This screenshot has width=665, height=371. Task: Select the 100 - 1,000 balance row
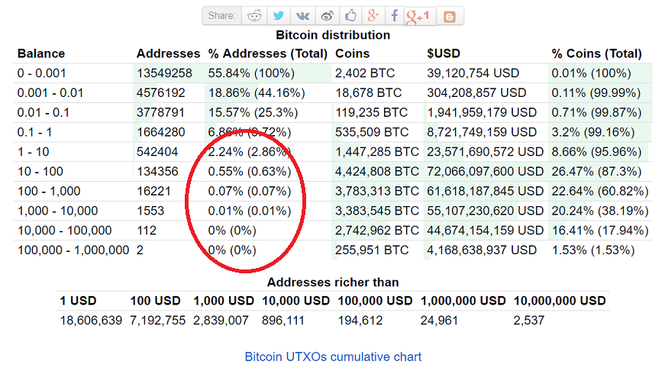pyautogui.click(x=49, y=191)
